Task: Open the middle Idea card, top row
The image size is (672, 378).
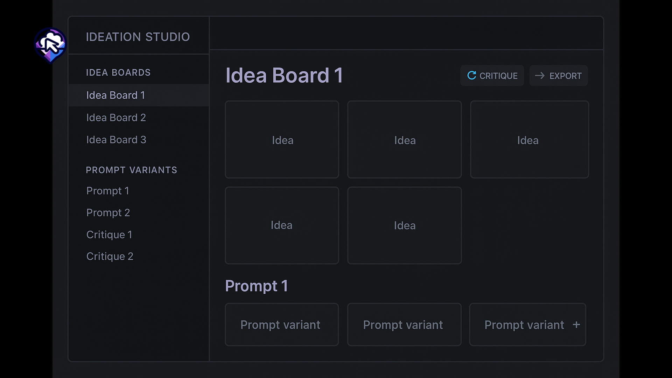Action: 404,140
